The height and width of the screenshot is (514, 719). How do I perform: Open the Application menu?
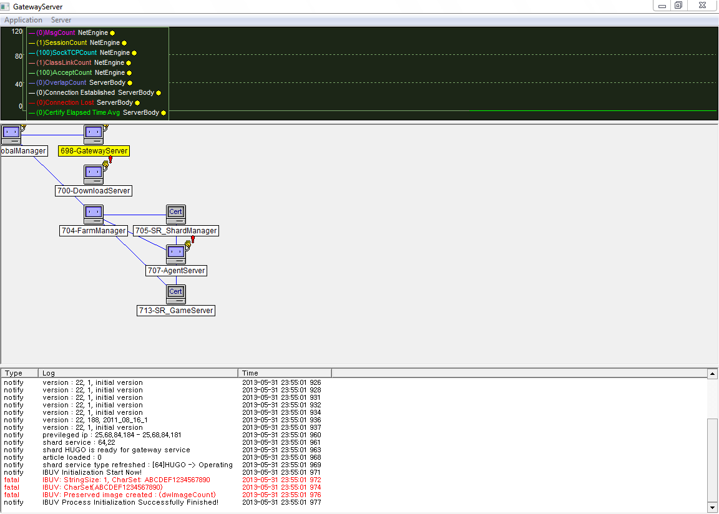coord(23,20)
